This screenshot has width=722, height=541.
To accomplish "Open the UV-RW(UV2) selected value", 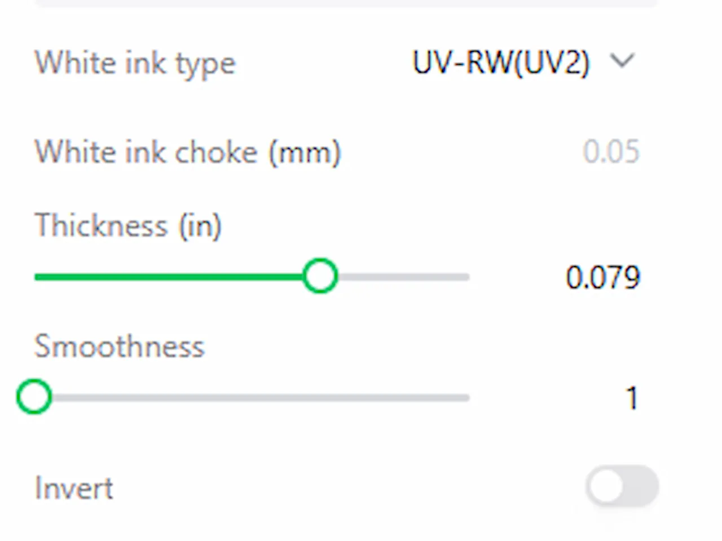I will click(x=501, y=62).
